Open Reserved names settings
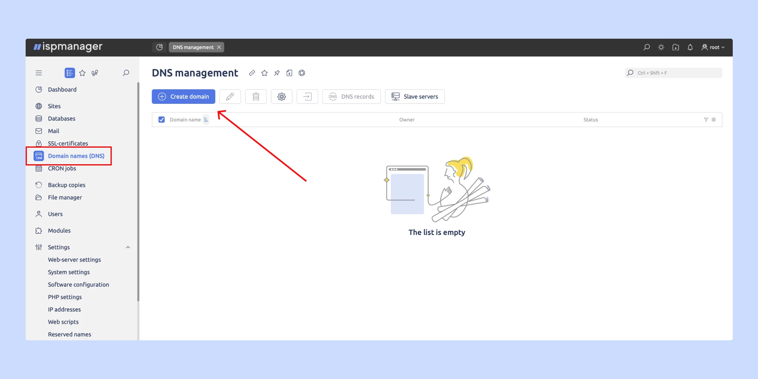 (x=69, y=334)
